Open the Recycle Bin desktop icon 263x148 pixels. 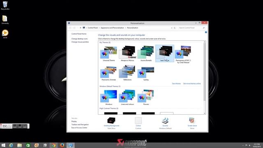point(5,5)
